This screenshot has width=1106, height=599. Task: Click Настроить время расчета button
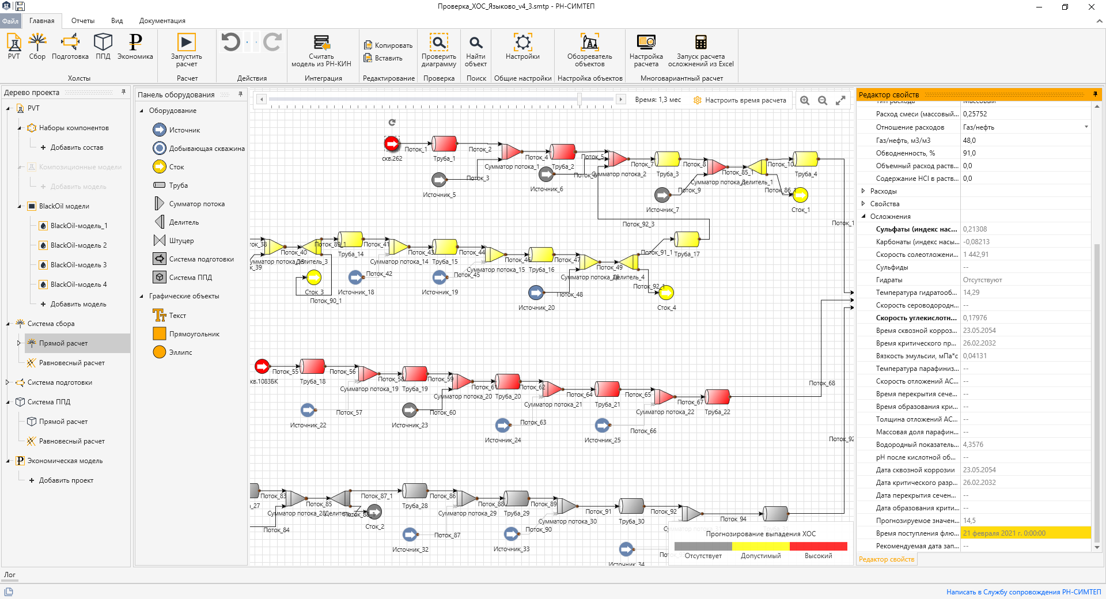pos(740,100)
